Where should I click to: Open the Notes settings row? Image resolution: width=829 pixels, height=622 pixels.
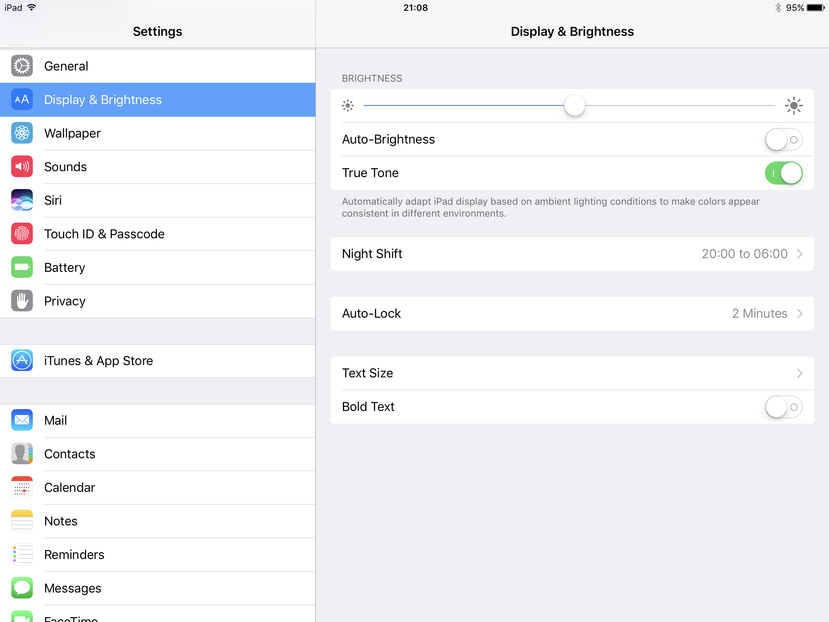61,521
